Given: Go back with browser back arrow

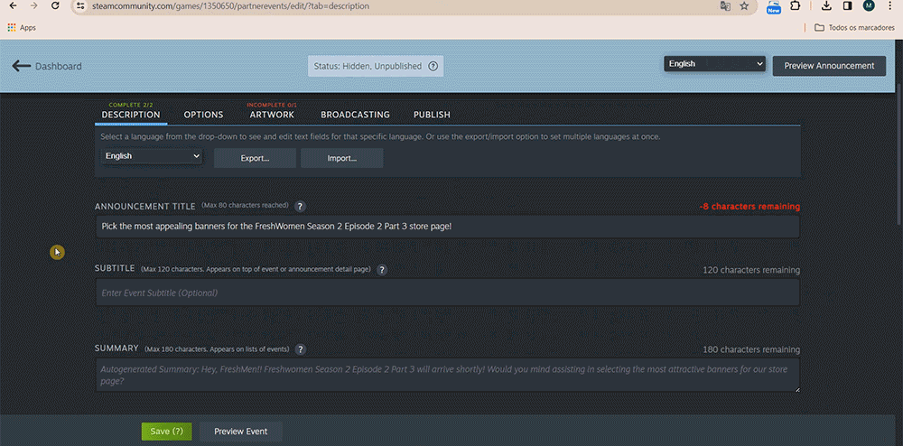Looking at the screenshot, I should 14,5.
